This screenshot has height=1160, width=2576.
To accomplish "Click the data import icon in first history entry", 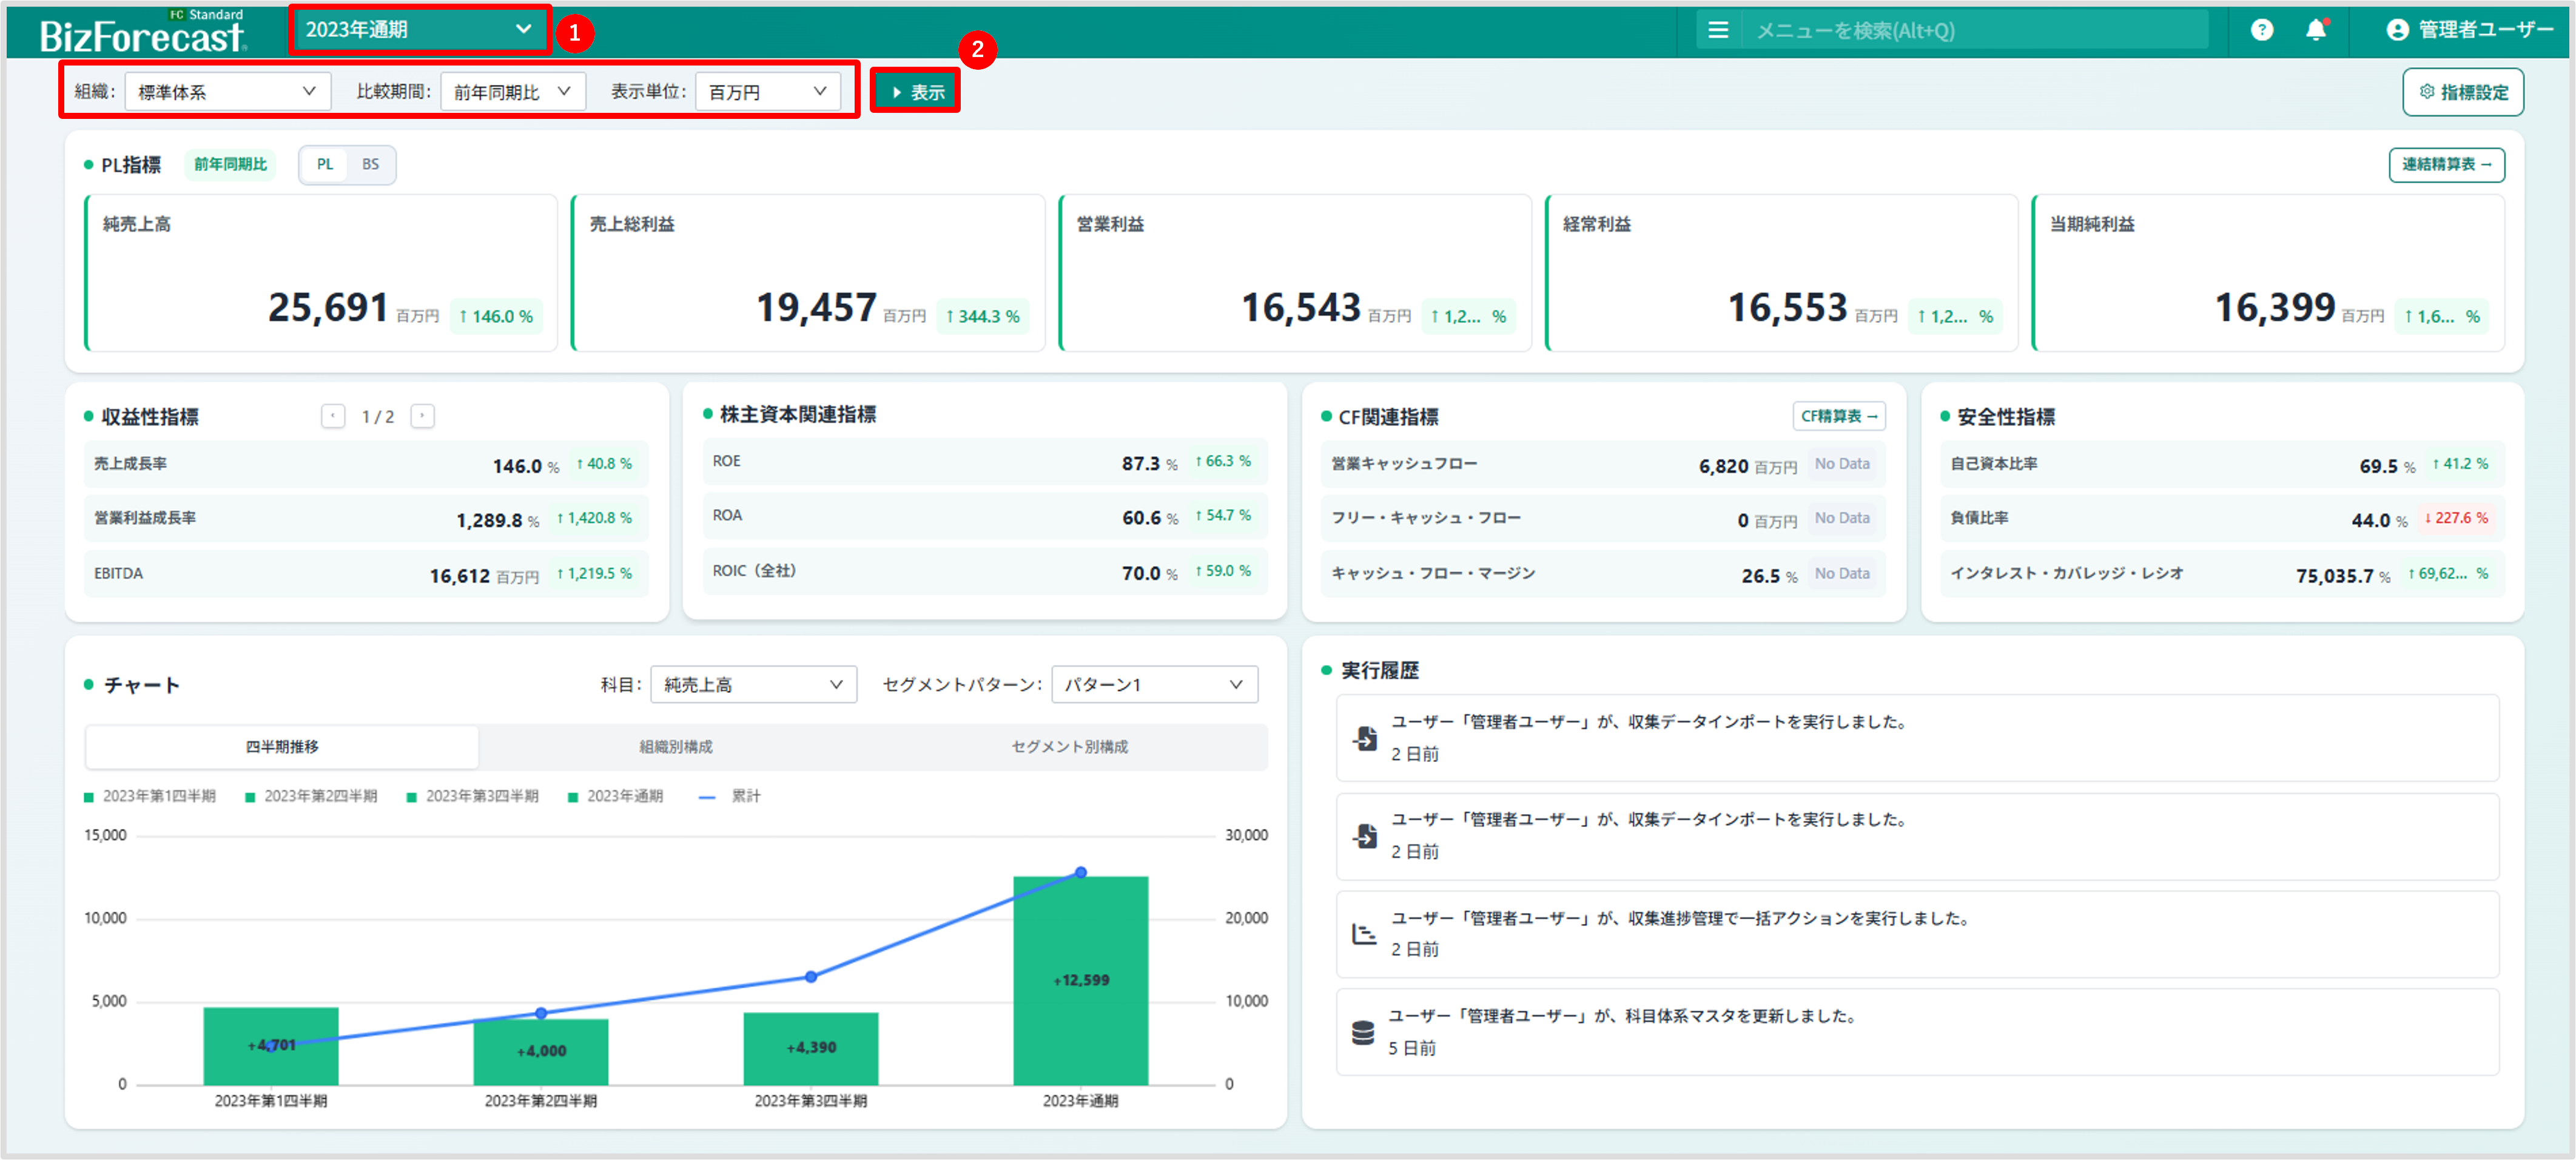I will 1365,738.
